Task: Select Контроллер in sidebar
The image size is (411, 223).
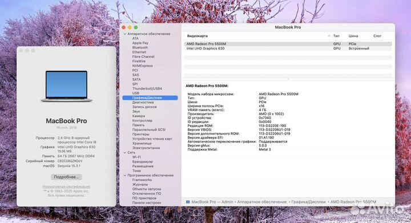Action: point(142,121)
